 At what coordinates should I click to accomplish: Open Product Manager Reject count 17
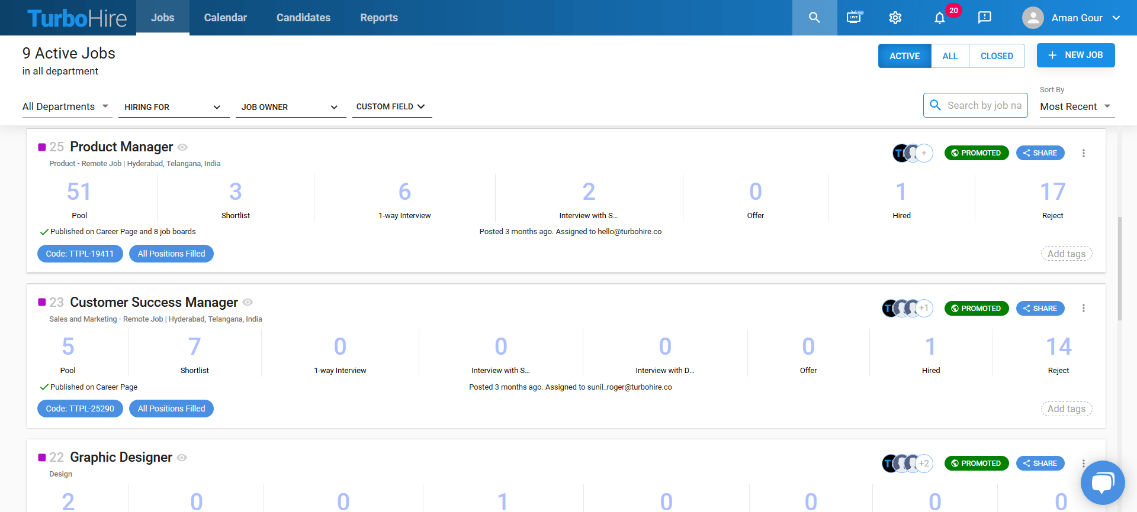point(1053,192)
